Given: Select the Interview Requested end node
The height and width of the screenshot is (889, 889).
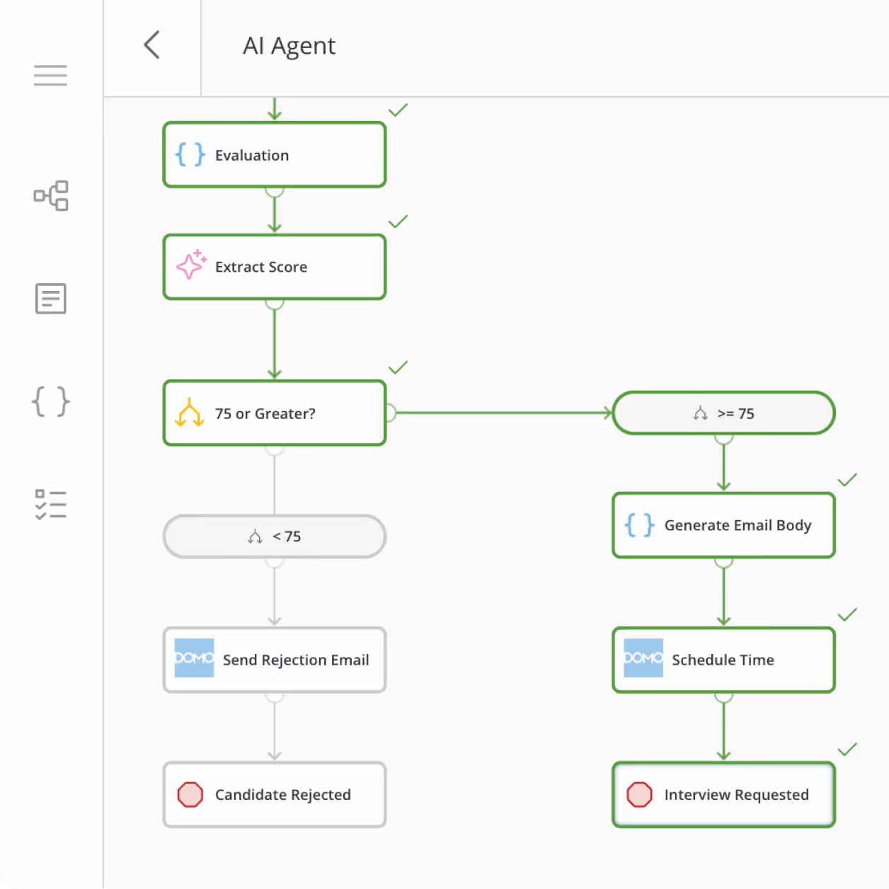Looking at the screenshot, I should click(723, 795).
